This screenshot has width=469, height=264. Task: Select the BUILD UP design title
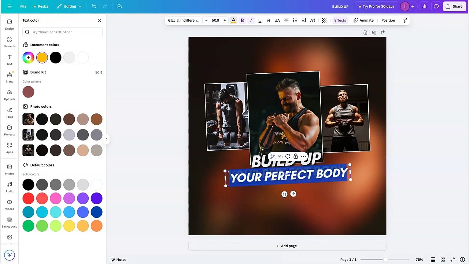pos(340,7)
